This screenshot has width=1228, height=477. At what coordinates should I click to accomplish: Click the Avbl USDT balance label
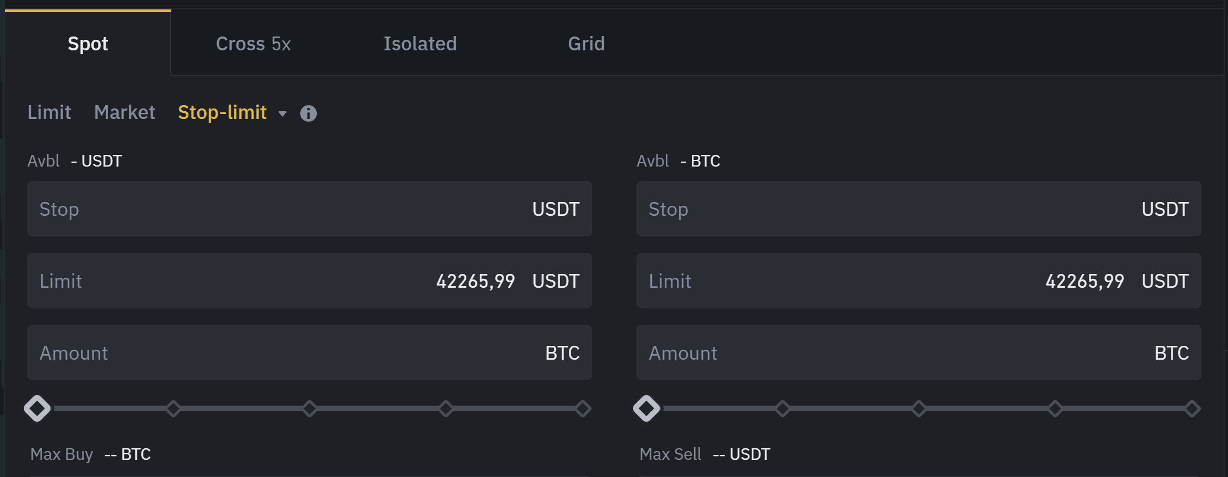tap(75, 160)
